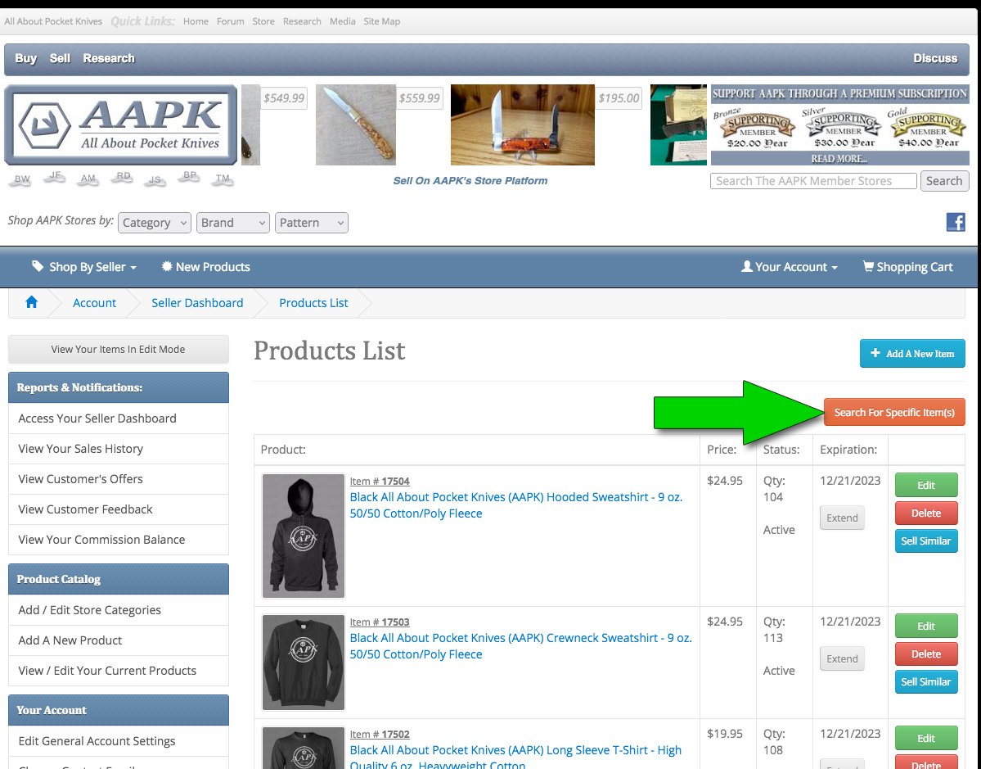The height and width of the screenshot is (769, 981).
Task: Select the Bronze supporting member badge
Action: point(756,129)
